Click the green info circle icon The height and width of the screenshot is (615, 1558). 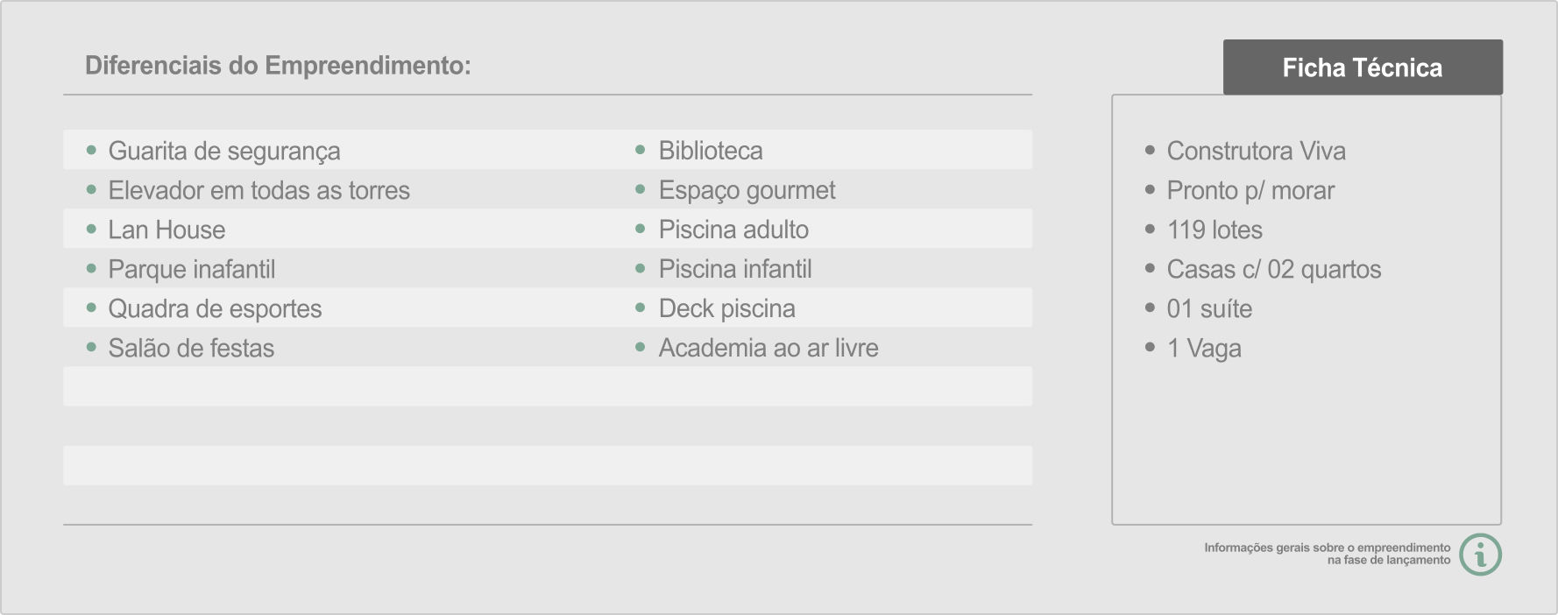(x=1480, y=555)
